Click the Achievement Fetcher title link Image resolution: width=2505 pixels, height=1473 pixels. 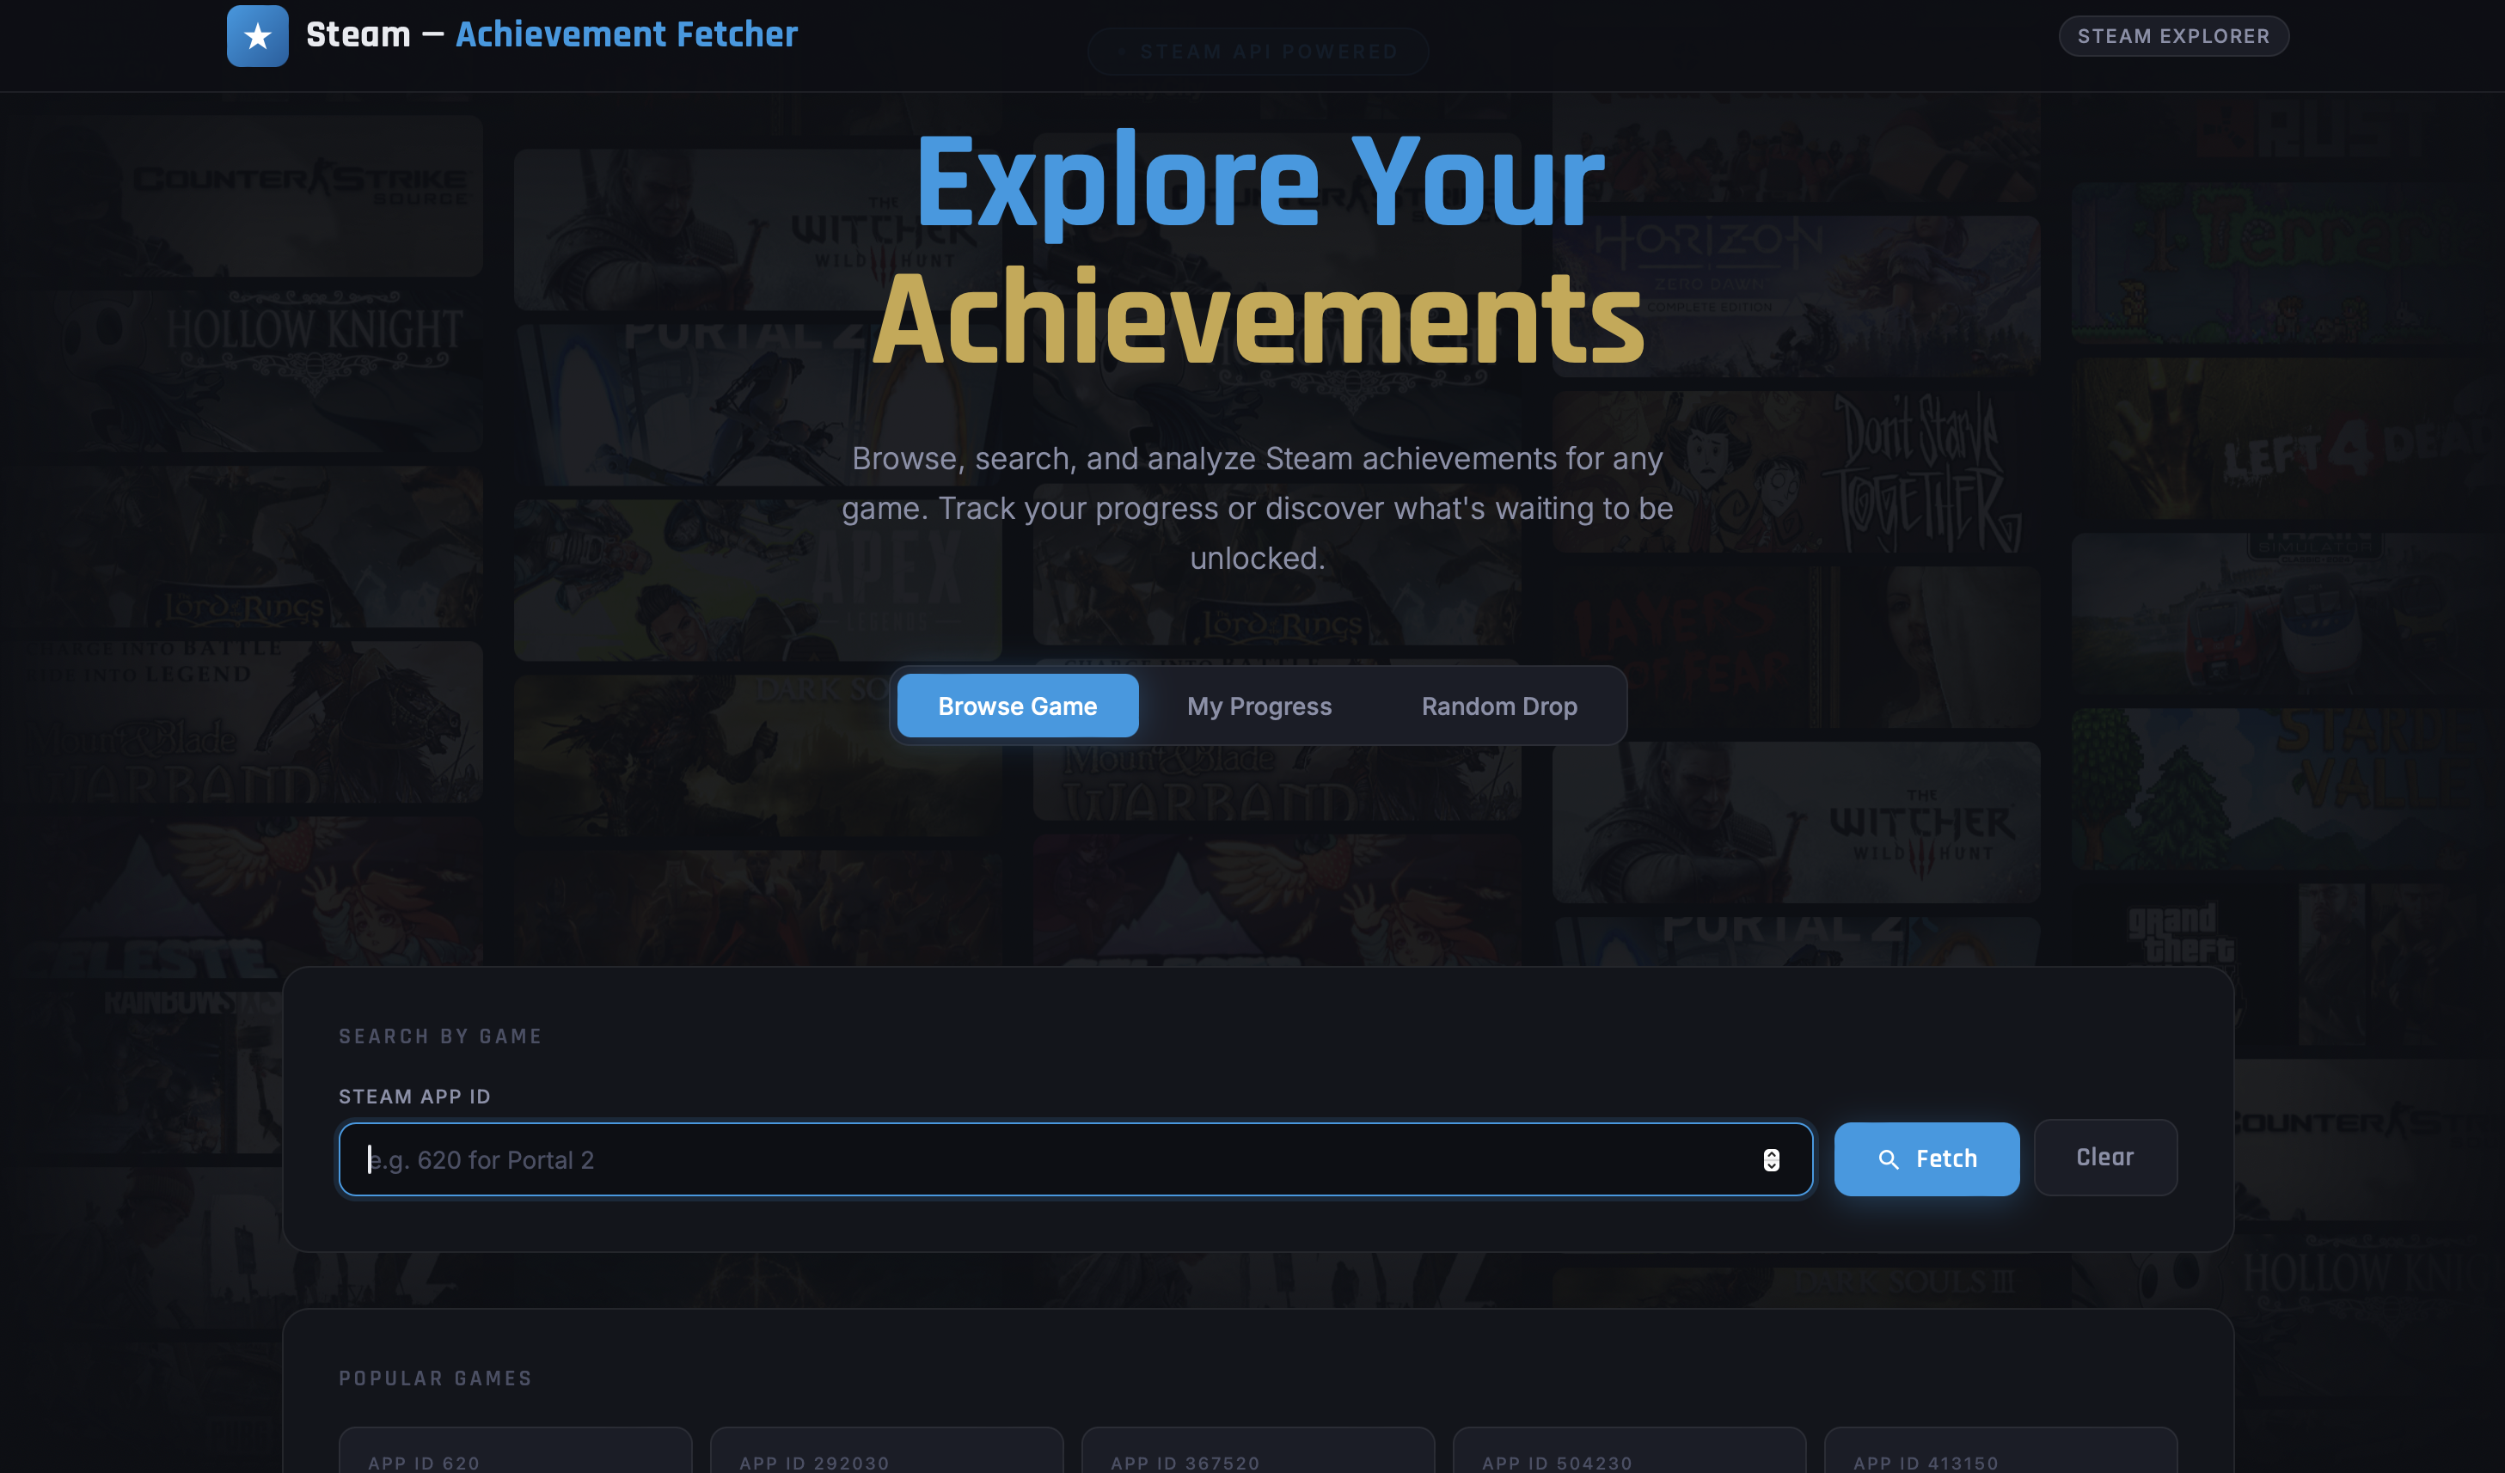pyautogui.click(x=625, y=34)
